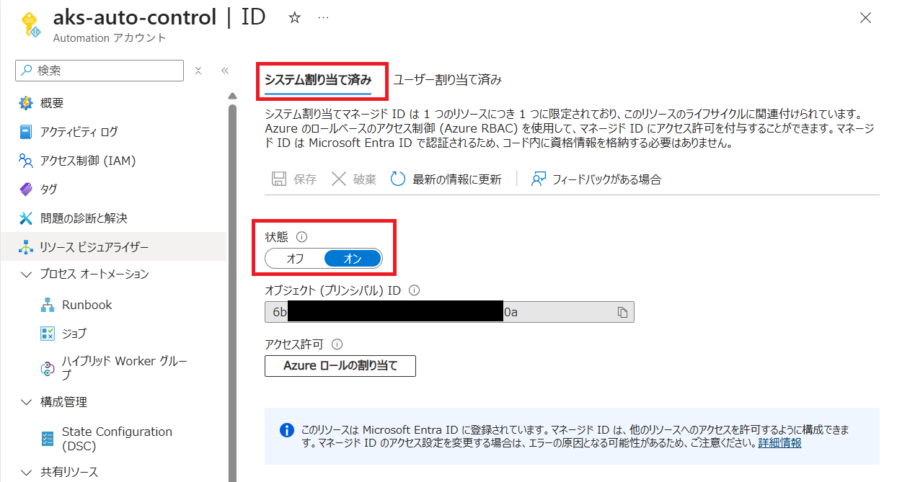Click the info icon beside 状態

point(302,236)
